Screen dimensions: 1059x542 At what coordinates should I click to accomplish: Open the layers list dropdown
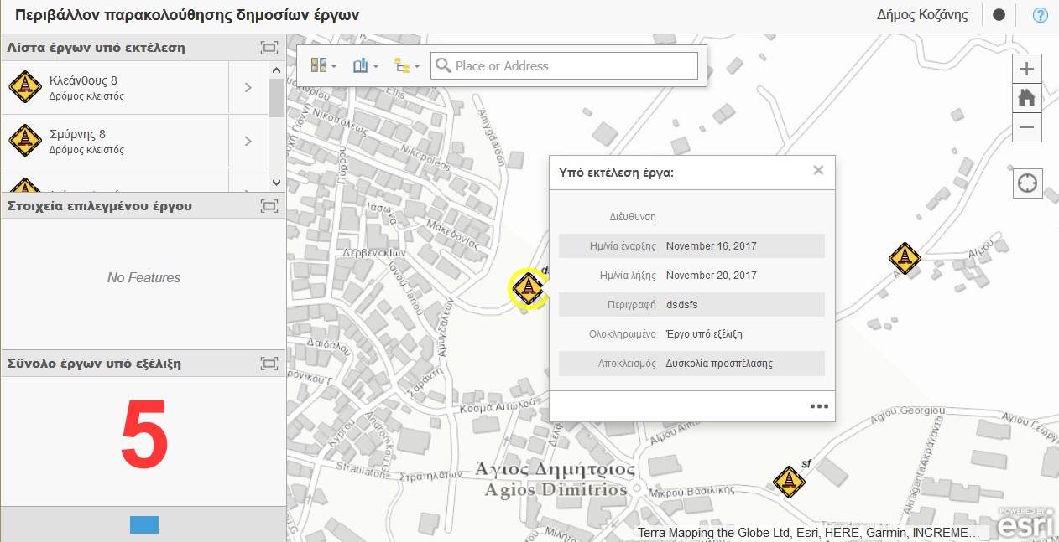pos(407,65)
